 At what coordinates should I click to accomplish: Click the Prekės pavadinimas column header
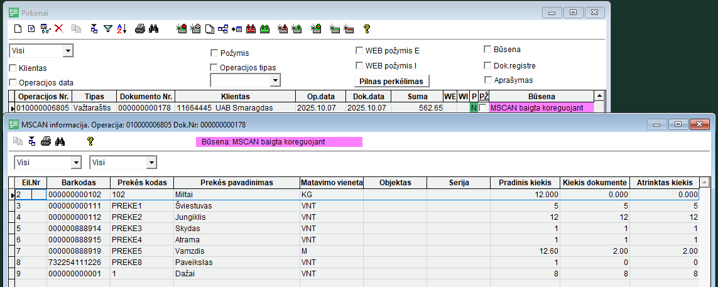pos(237,182)
